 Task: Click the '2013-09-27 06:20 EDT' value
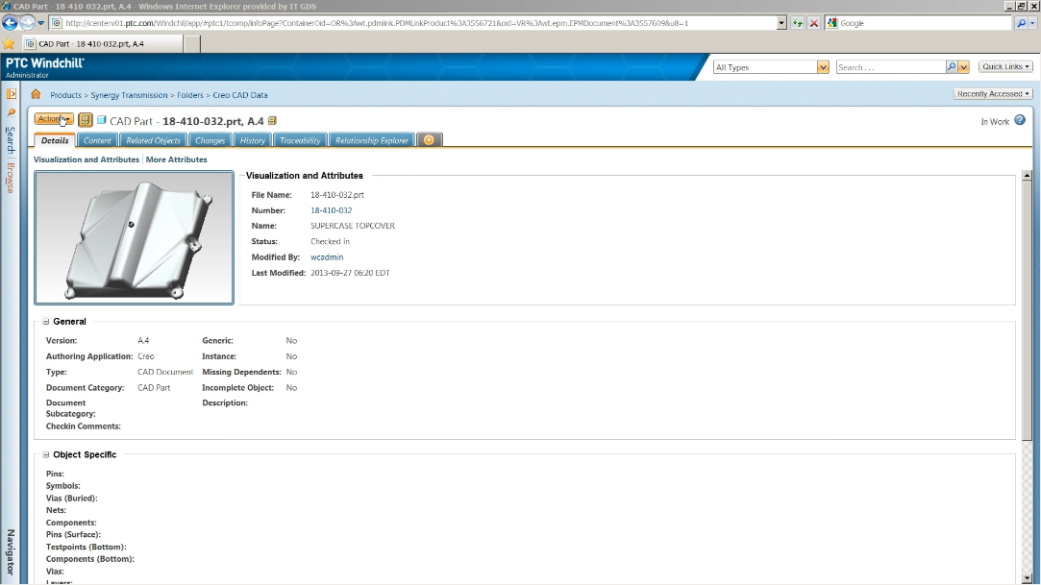tap(350, 273)
